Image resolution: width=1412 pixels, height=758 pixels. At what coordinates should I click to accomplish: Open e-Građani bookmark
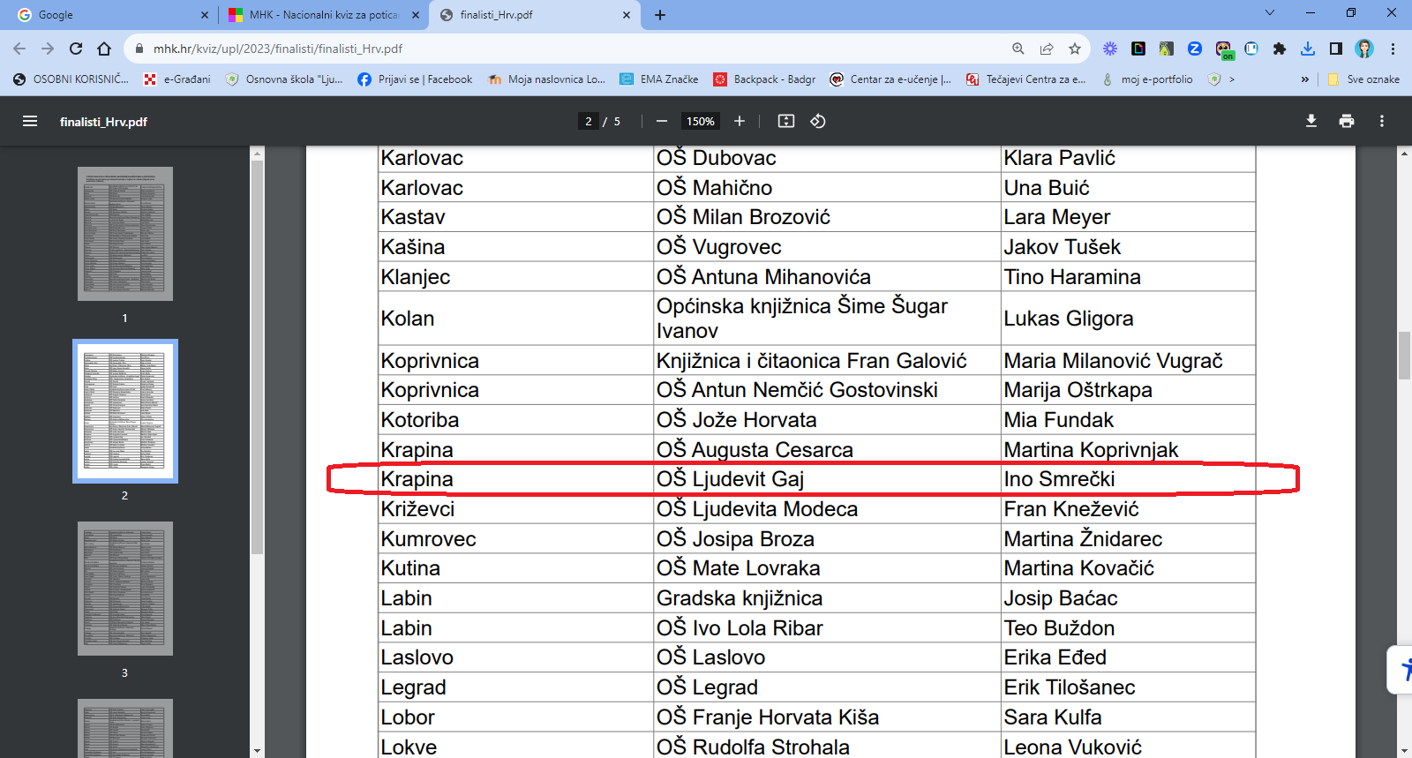pyautogui.click(x=177, y=79)
